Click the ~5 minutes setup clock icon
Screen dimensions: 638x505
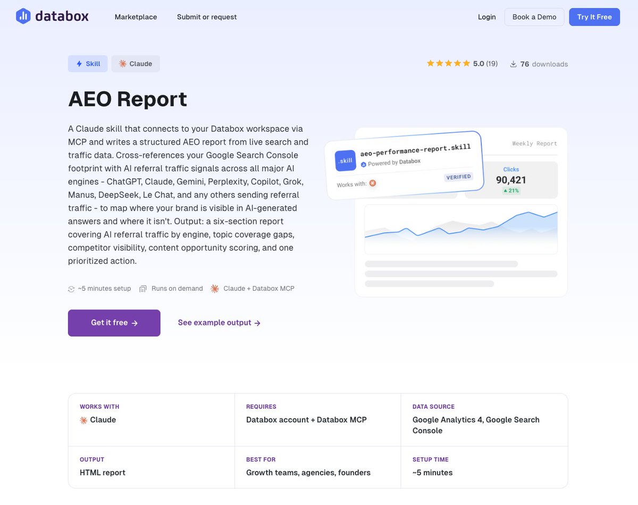pos(71,289)
